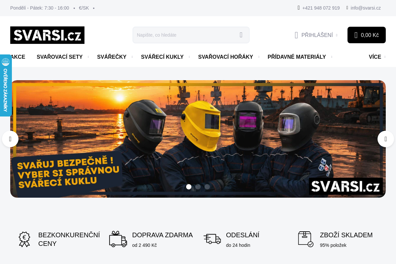
Task: Click the shopping cart icon in the black button
Action: [356, 35]
